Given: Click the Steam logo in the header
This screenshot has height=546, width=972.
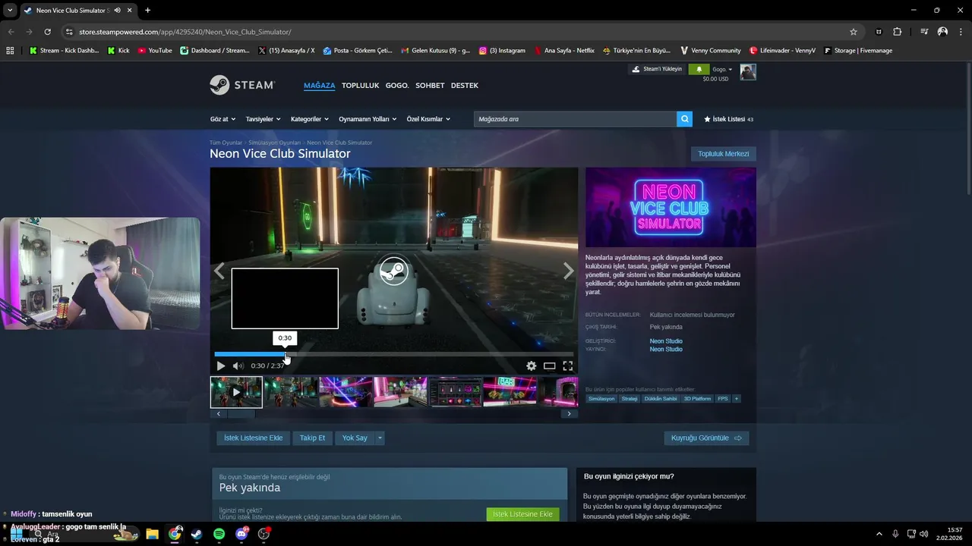Looking at the screenshot, I should (x=241, y=85).
